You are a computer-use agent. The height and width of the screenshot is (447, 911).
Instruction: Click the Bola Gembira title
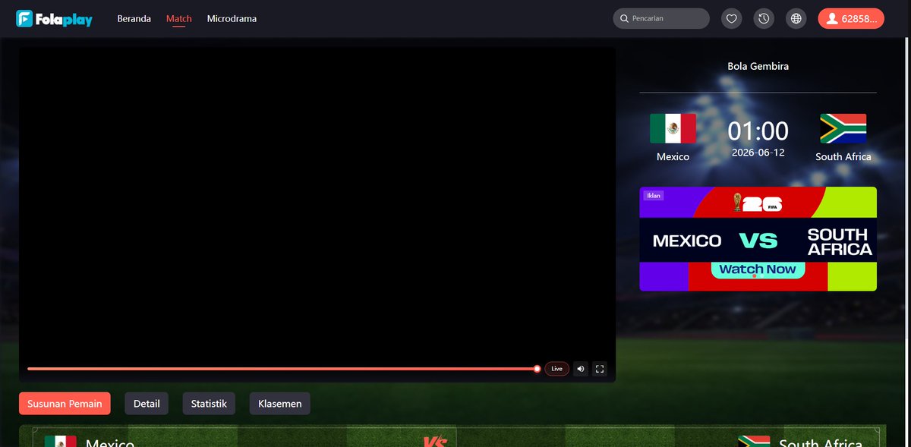pyautogui.click(x=758, y=66)
